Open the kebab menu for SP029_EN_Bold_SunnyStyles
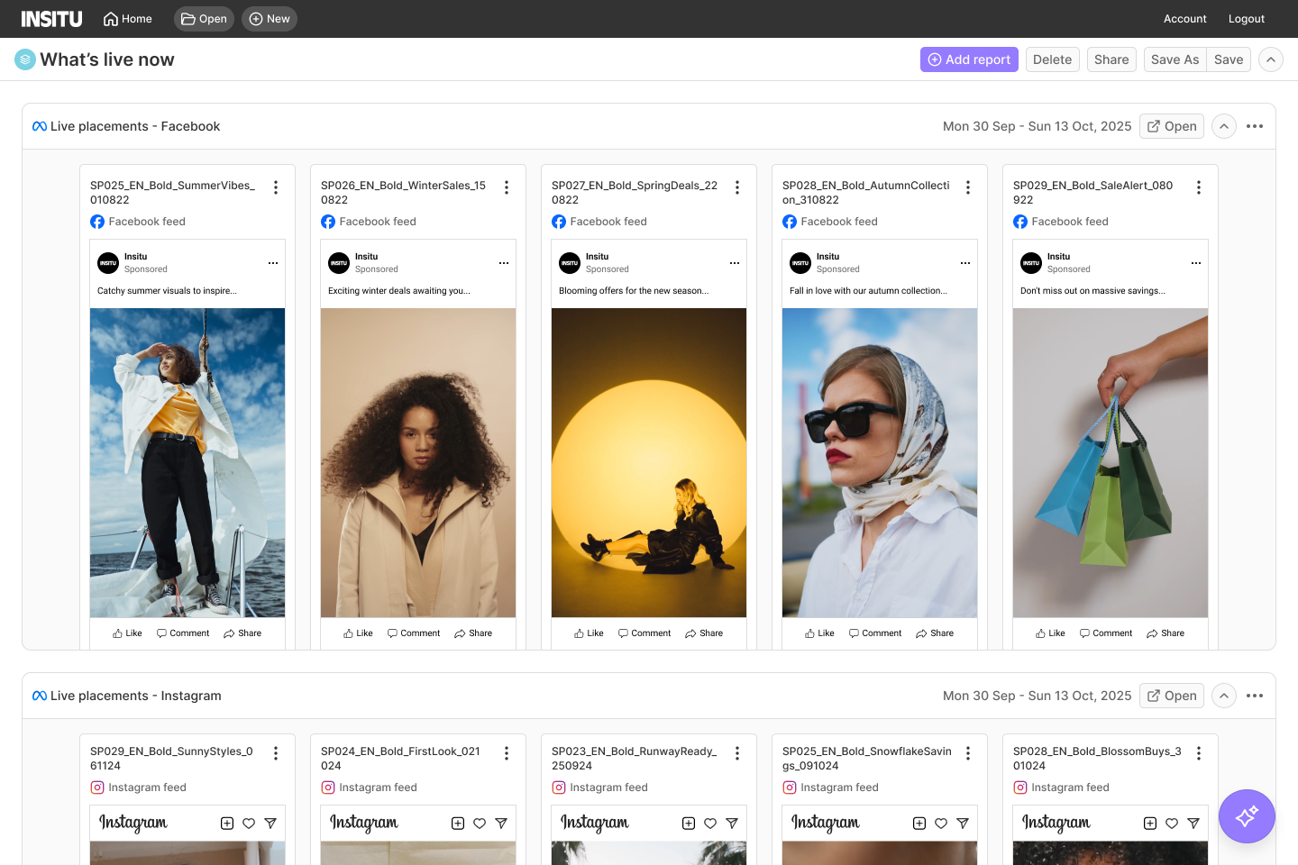This screenshot has height=865, width=1298. 276,753
